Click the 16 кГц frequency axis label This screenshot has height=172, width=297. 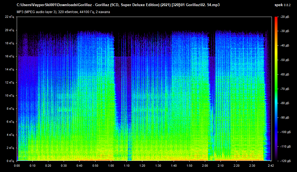click(10, 56)
